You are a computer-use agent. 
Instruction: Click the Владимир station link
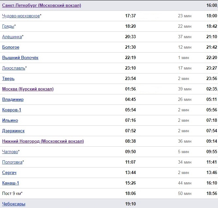coord(13,100)
